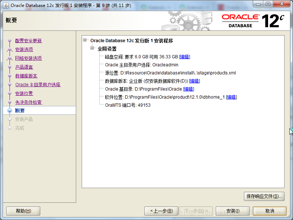
Task: Collapse the Oracle Database 12c installer tree root
Action: (x=85, y=40)
